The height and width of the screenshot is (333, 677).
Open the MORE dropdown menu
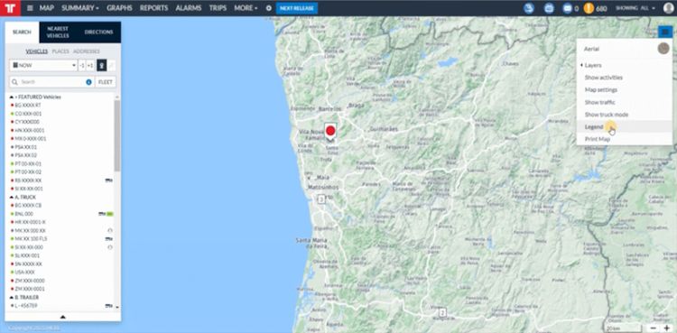[x=246, y=8]
